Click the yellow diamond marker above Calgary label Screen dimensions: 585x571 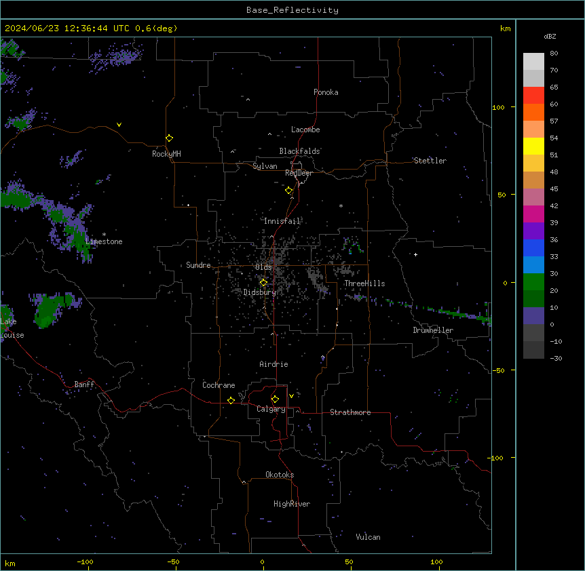[275, 399]
